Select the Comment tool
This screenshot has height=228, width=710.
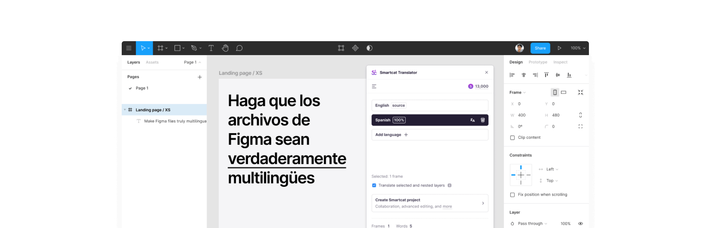coord(239,48)
